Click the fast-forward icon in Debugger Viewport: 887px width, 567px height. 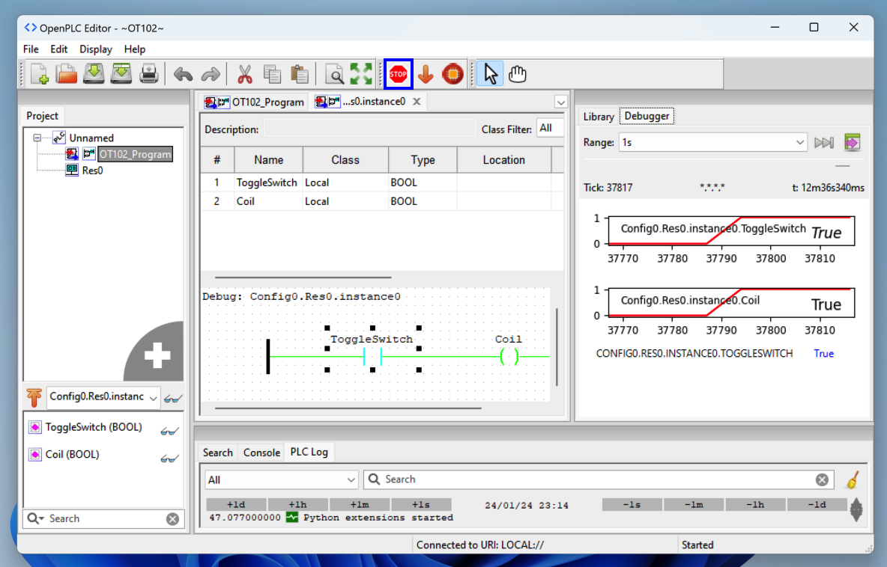pos(824,142)
